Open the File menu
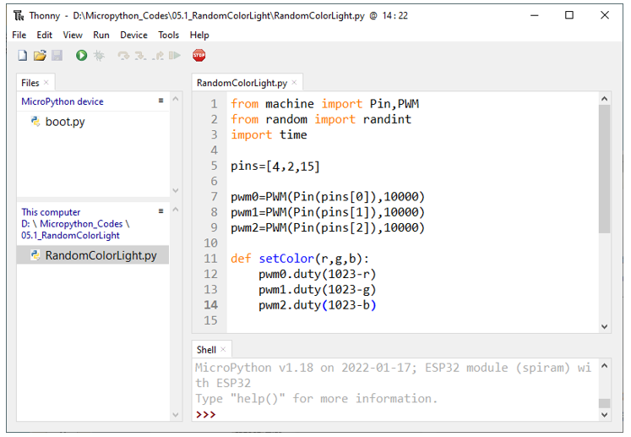Viewport: 631px width, 437px height. 19,35
